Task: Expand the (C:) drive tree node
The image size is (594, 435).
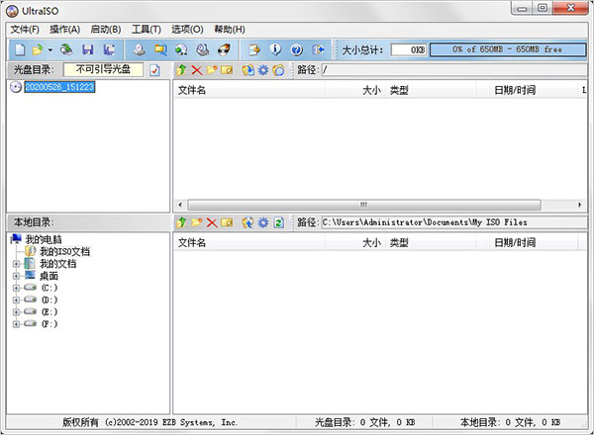Action: (x=16, y=288)
